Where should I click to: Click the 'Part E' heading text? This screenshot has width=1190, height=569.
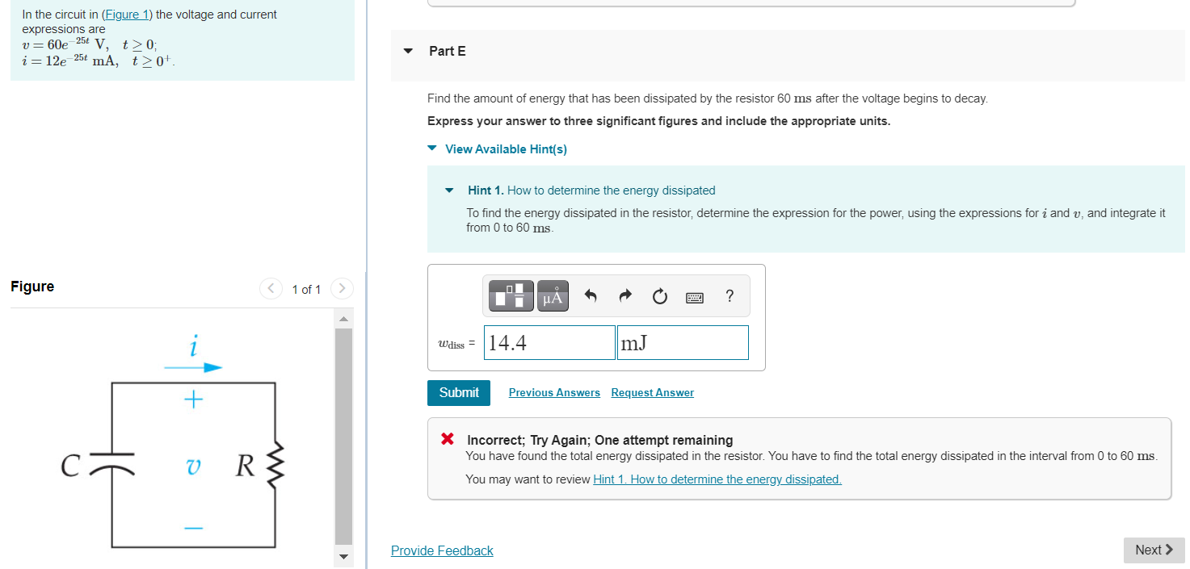[448, 51]
